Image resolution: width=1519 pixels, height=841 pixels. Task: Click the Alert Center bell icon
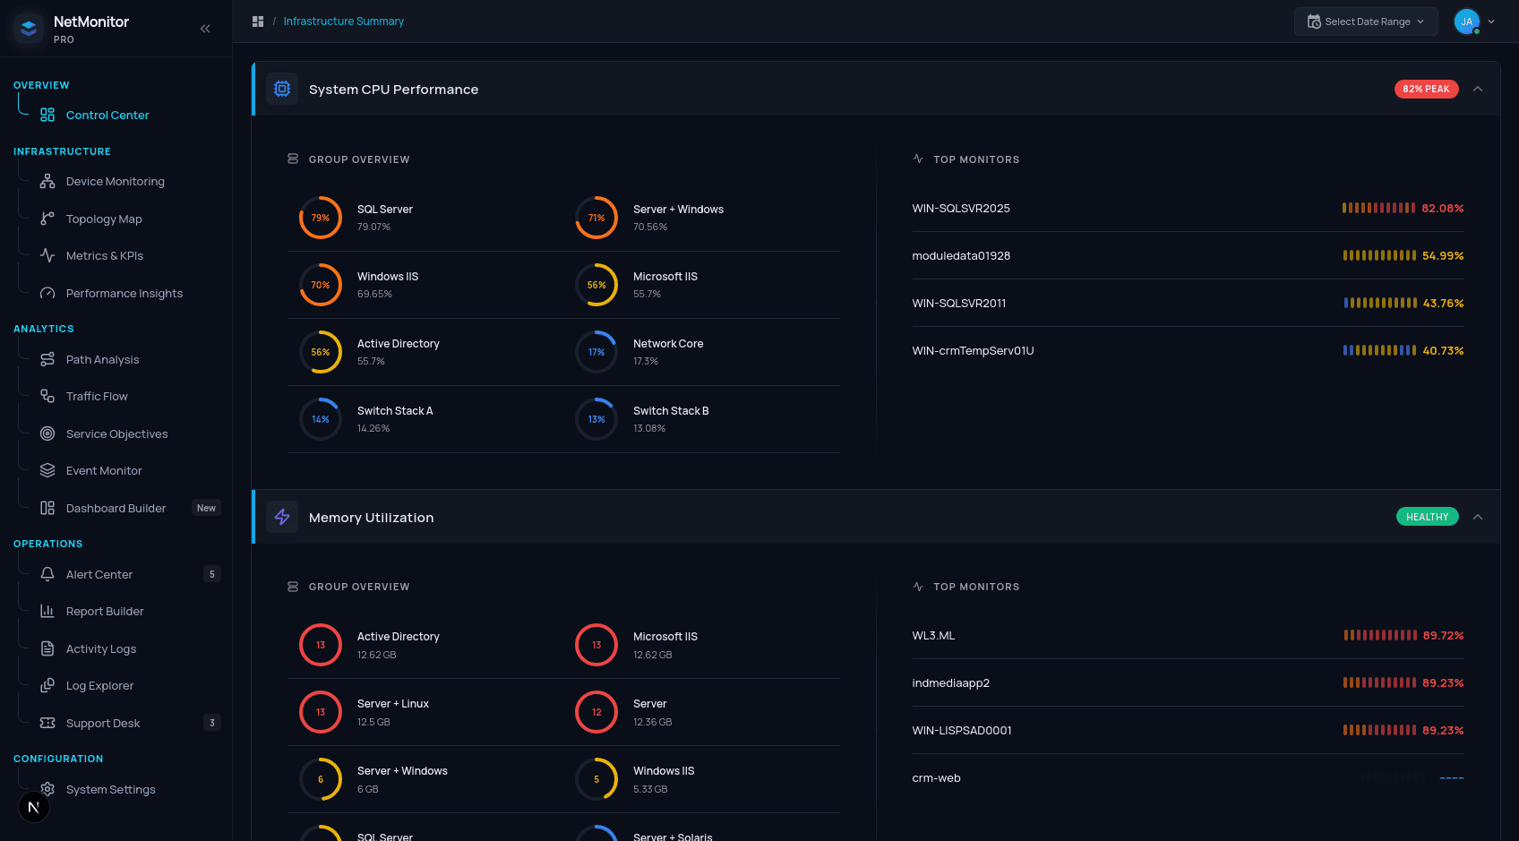point(47,574)
